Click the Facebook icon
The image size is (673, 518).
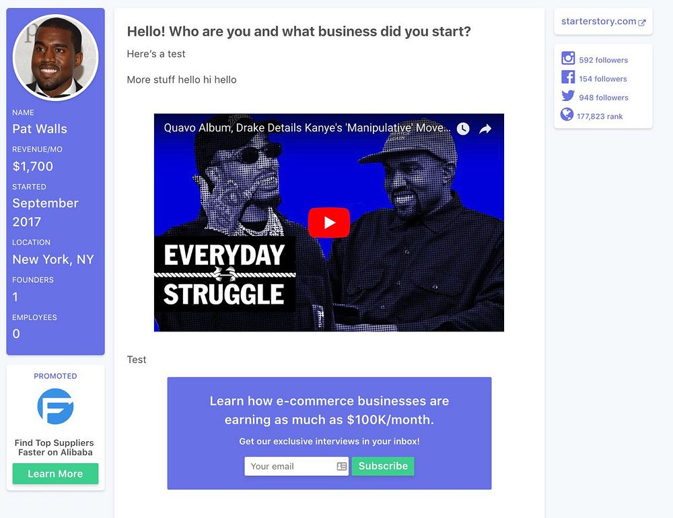(x=568, y=77)
